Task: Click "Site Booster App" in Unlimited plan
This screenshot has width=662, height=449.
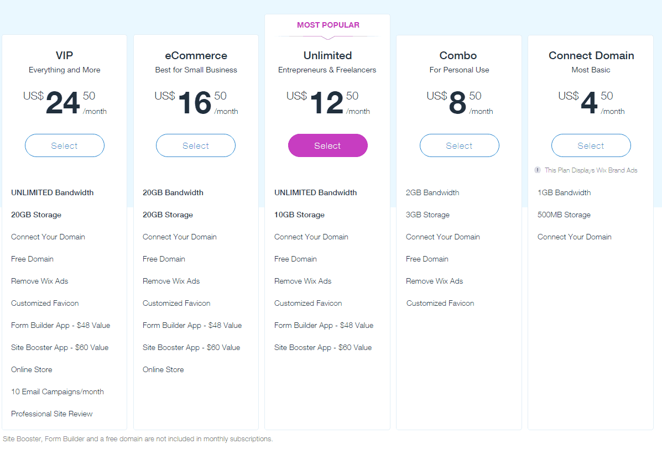Action: 303,347
